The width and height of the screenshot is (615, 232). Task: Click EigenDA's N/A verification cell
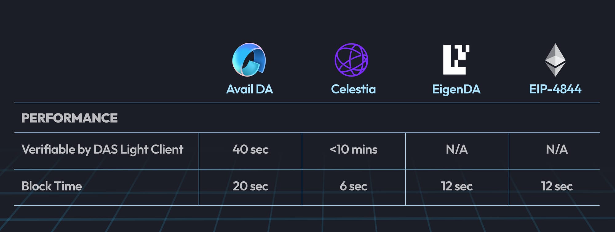pyautogui.click(x=457, y=150)
